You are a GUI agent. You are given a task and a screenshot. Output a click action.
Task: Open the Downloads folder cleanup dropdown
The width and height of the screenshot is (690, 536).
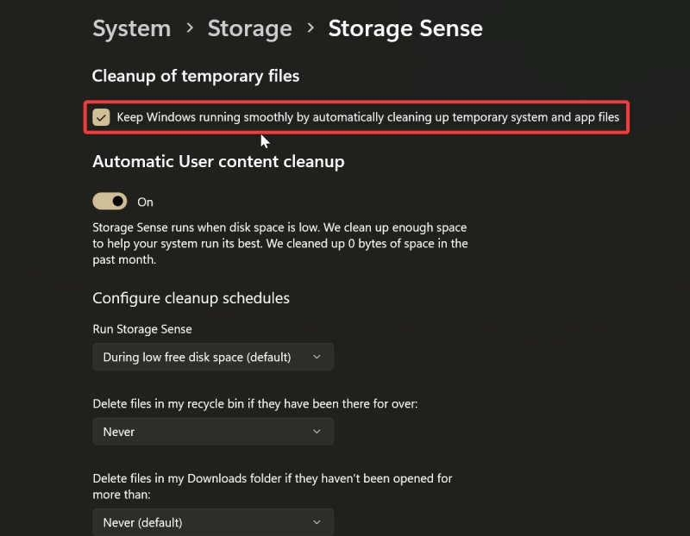click(212, 522)
